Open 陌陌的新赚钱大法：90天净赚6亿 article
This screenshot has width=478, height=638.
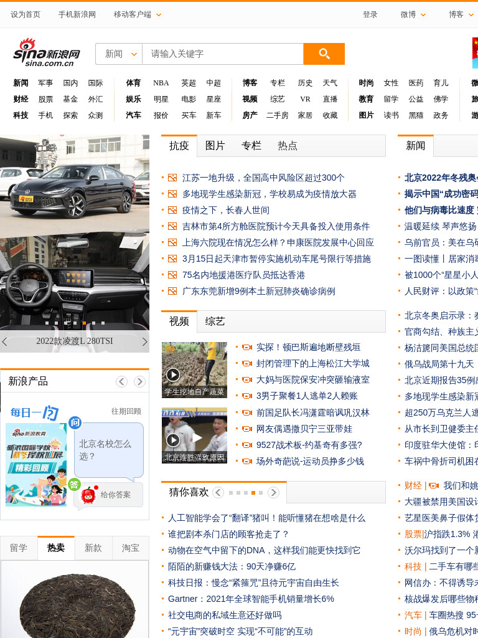[x=232, y=566]
